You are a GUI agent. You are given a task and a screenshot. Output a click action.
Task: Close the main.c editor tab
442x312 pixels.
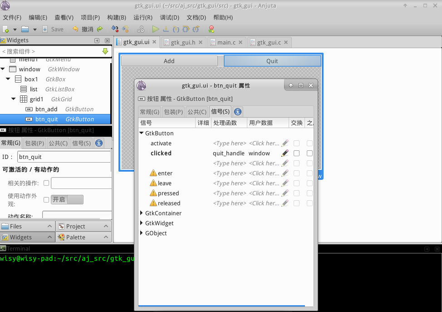pos(241,42)
